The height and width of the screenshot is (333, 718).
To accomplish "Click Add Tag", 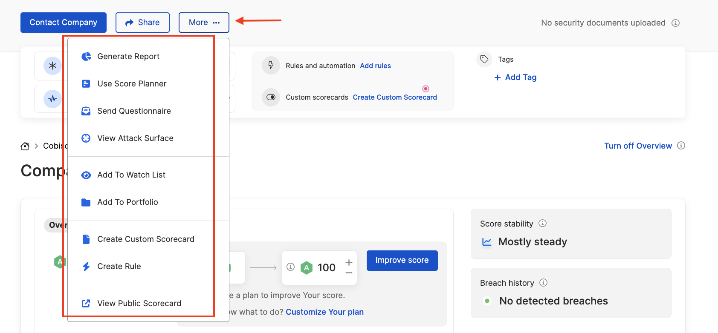I will tap(515, 78).
